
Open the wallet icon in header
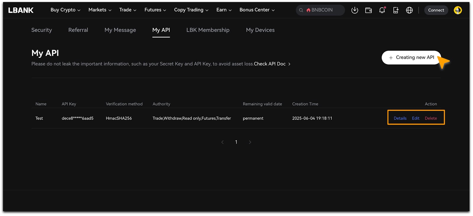368,10
